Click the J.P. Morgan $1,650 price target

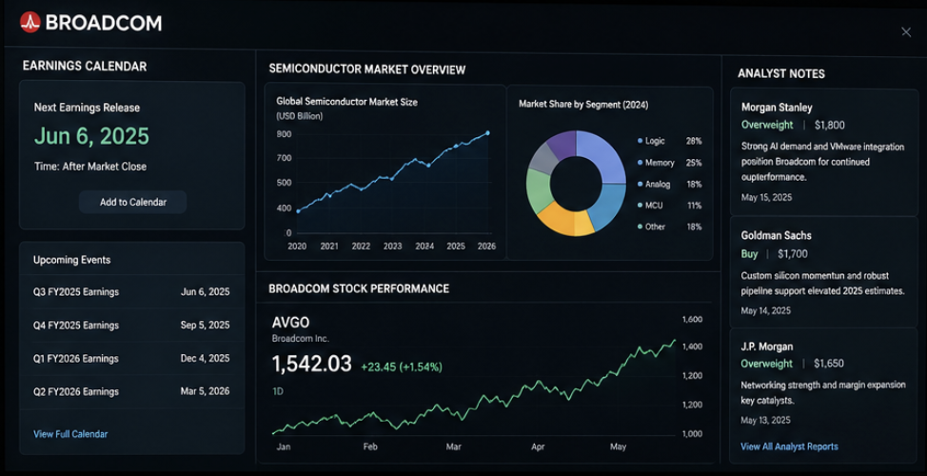pyautogui.click(x=829, y=364)
